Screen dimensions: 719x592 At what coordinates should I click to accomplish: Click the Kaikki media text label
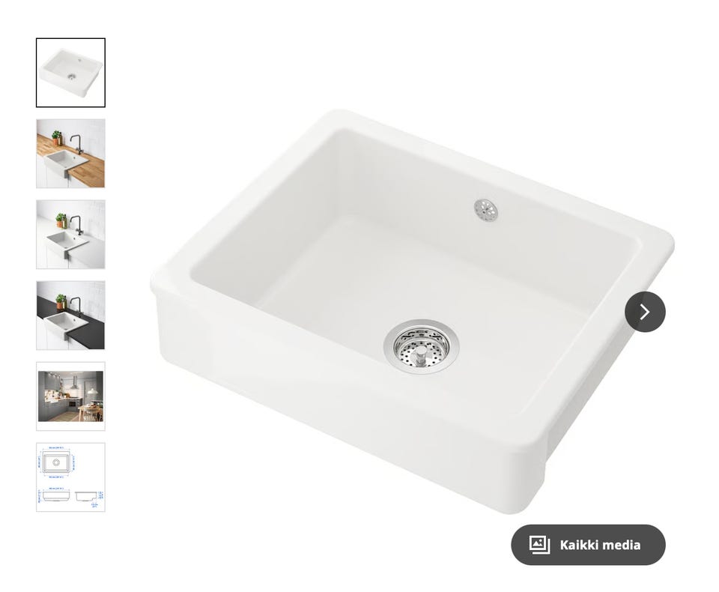600,545
